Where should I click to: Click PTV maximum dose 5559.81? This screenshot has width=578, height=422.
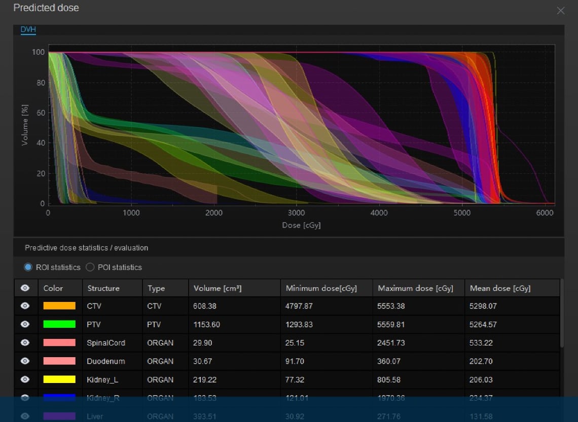tap(391, 324)
